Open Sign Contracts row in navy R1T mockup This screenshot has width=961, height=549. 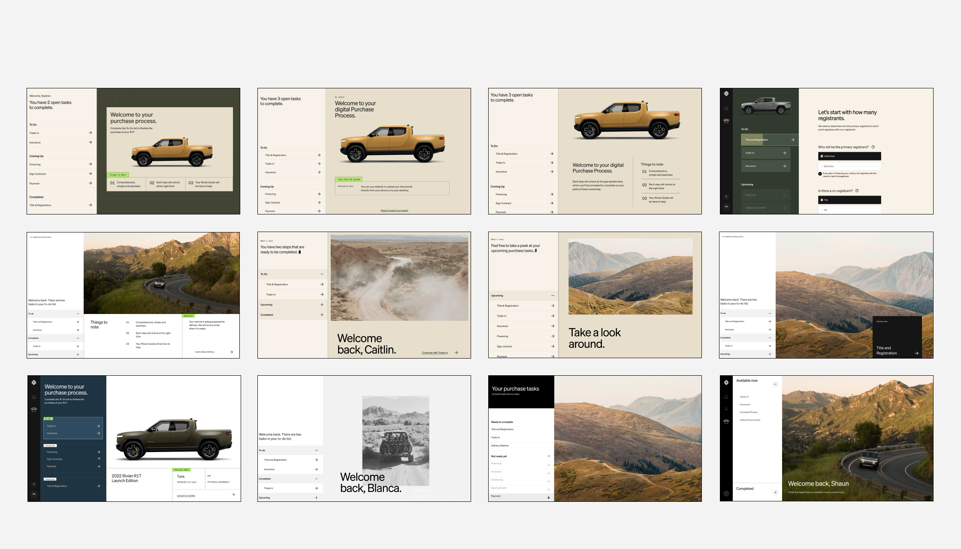click(x=73, y=459)
